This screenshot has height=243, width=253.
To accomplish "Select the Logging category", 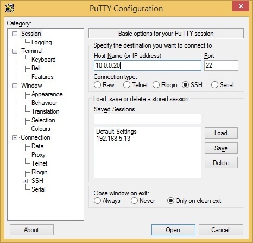I will (x=42, y=42).
